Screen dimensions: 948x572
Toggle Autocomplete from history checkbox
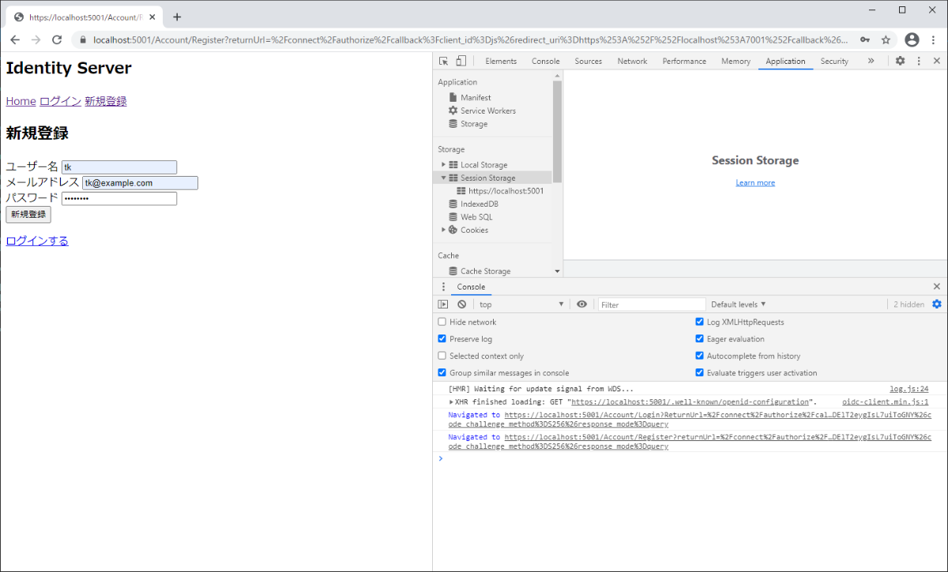click(699, 356)
